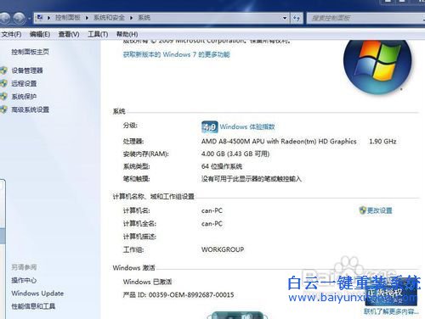Click the WORKGROUP workgroup value
The width and height of the screenshot is (425, 319).
point(223,249)
